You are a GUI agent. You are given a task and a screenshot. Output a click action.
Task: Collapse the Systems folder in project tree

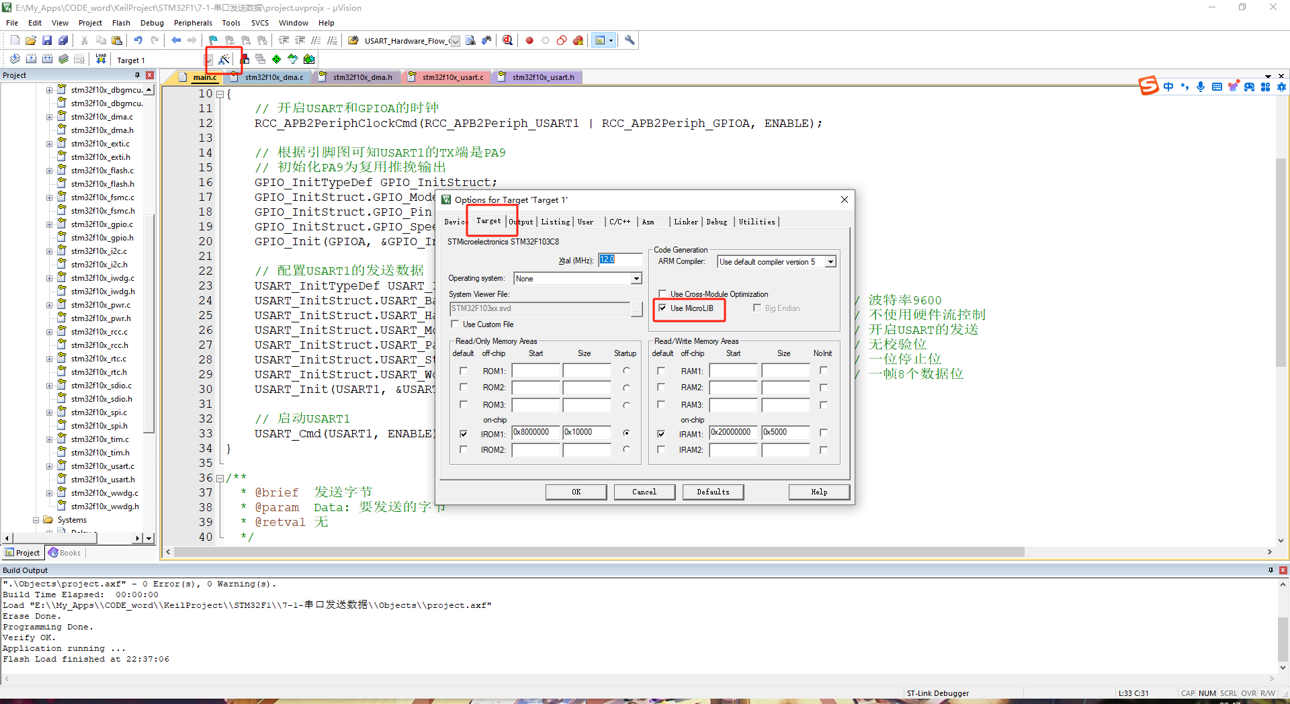[36, 520]
